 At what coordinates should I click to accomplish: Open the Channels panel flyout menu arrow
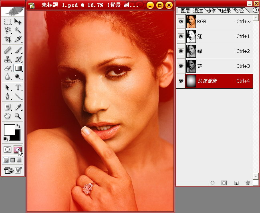point(255,10)
